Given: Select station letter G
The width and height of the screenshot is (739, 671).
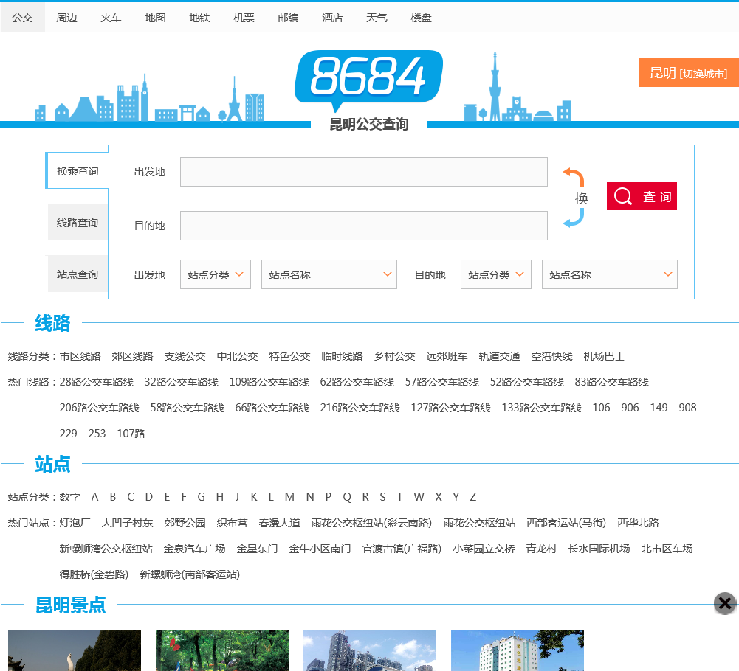Looking at the screenshot, I should point(202,497).
